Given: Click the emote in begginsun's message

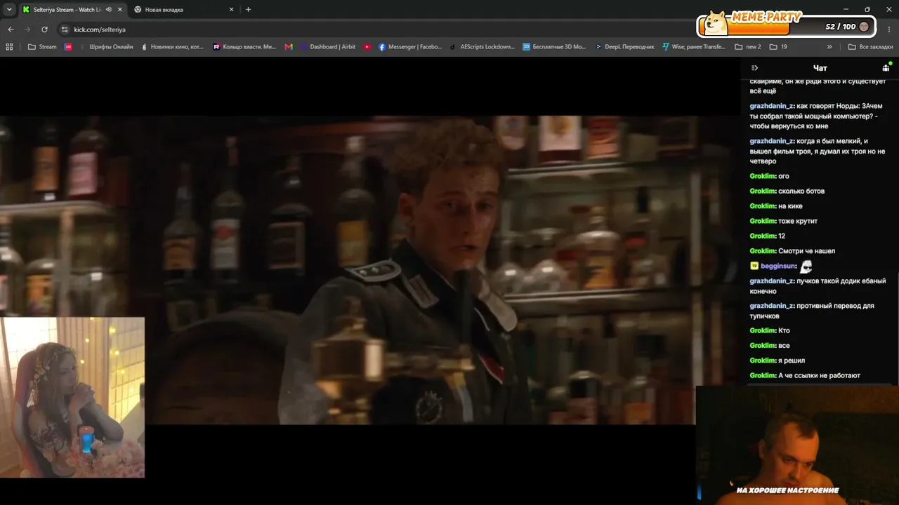Looking at the screenshot, I should 806,267.
